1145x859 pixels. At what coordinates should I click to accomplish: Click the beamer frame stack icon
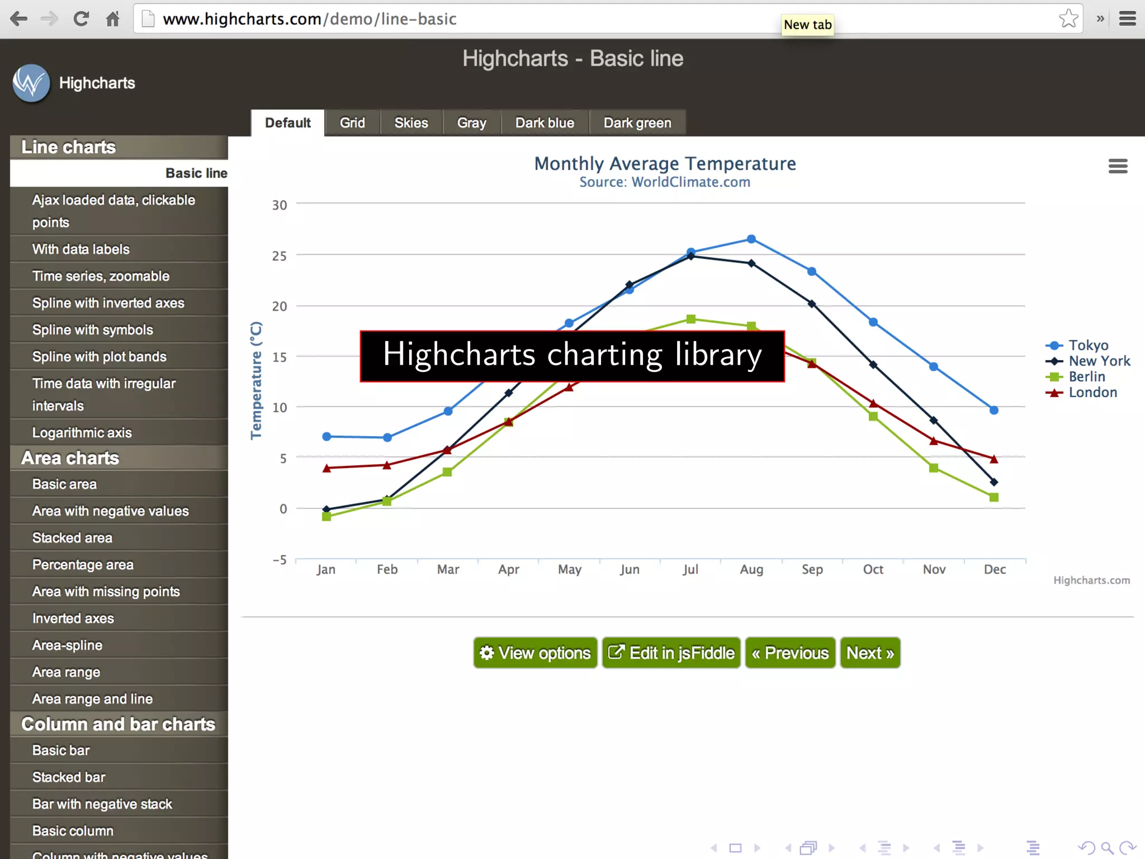point(808,848)
